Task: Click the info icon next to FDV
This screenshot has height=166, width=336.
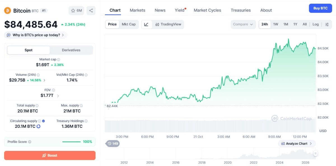Action: 53,90
